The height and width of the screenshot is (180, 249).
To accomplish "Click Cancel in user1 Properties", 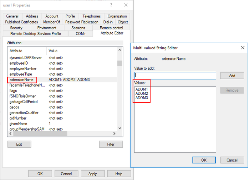I will coord(66,174).
